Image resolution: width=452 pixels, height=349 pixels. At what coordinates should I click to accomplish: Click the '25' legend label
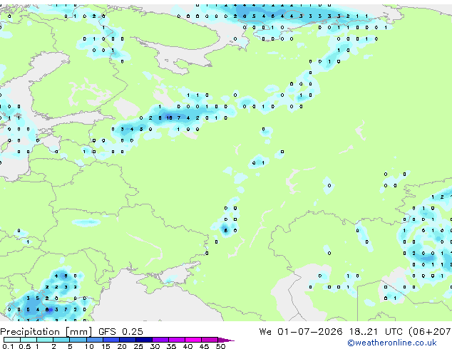tap(138, 346)
